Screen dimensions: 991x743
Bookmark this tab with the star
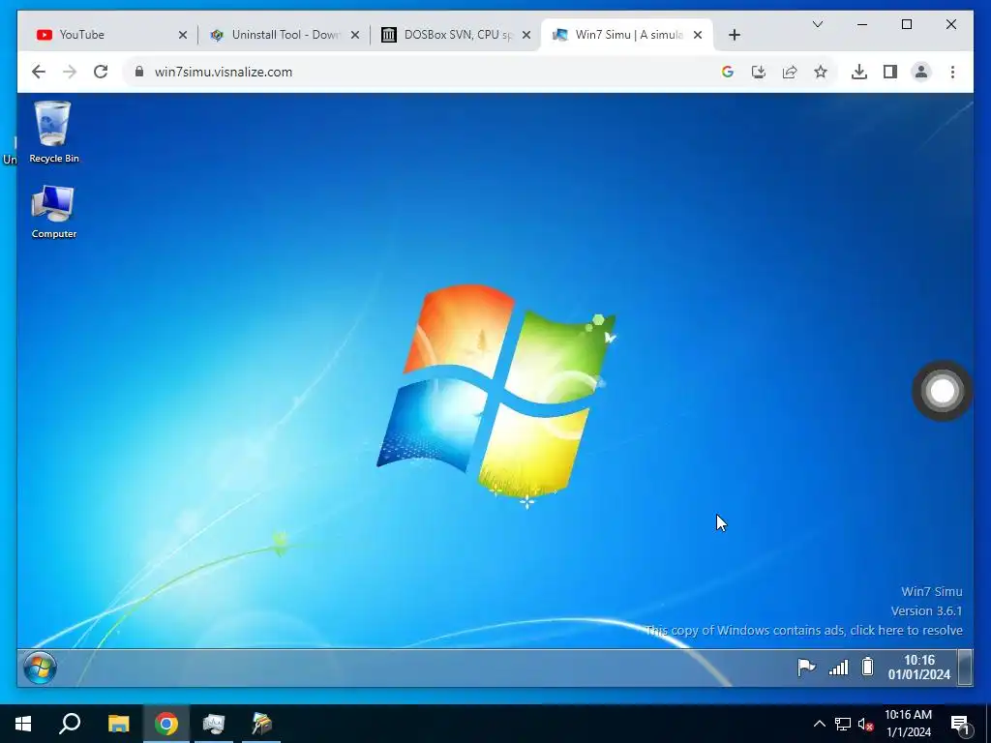click(x=821, y=72)
